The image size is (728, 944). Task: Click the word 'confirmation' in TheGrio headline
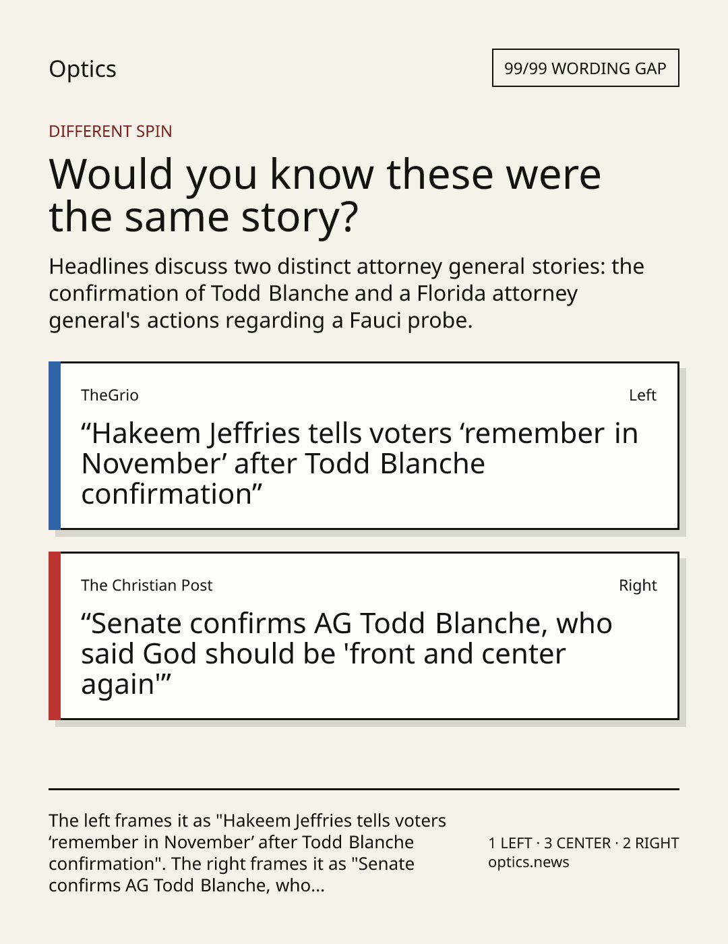(166, 494)
